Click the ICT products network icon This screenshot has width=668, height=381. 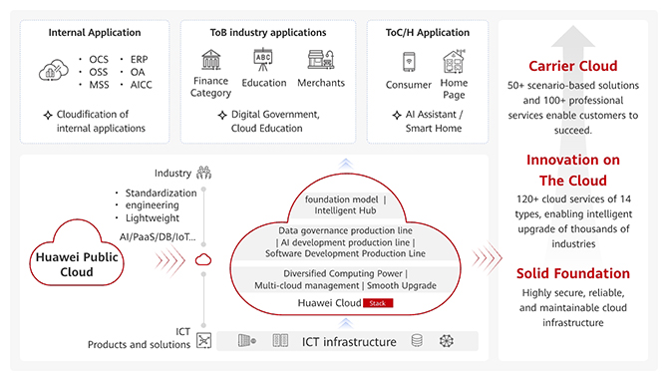pyautogui.click(x=203, y=340)
